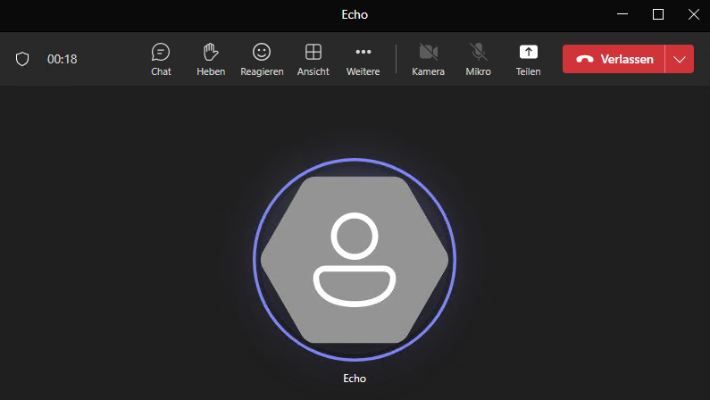Minimize the Echo call window
710x400 pixels.
click(623, 14)
